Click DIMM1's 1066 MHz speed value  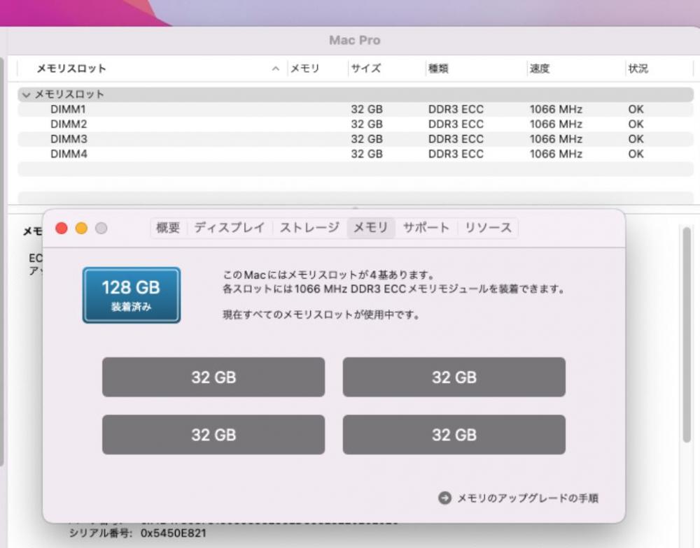556,109
